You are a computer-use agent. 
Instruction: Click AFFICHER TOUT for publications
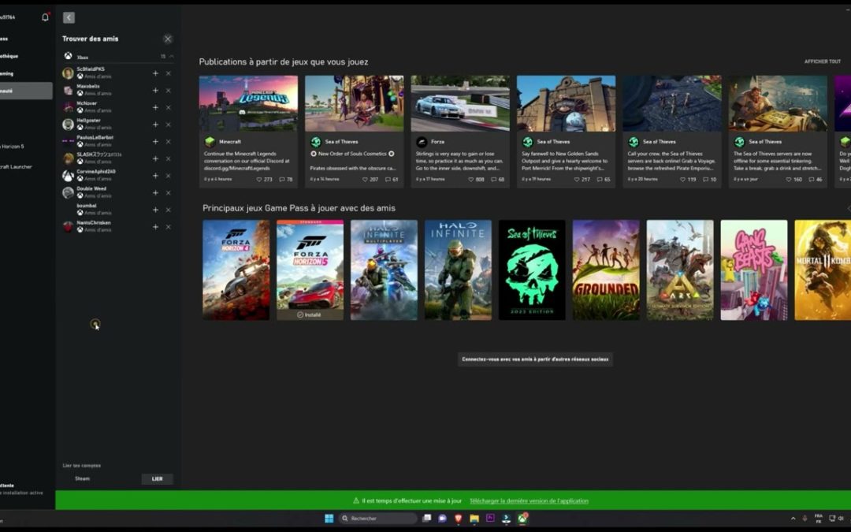pyautogui.click(x=822, y=61)
